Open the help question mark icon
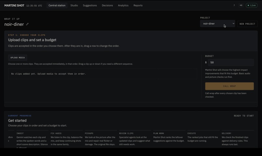 [x=234, y=5]
